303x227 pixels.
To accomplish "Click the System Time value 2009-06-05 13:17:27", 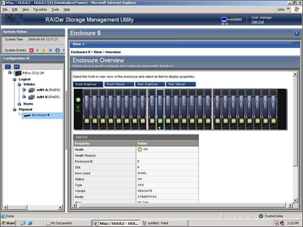I will point(43,39).
